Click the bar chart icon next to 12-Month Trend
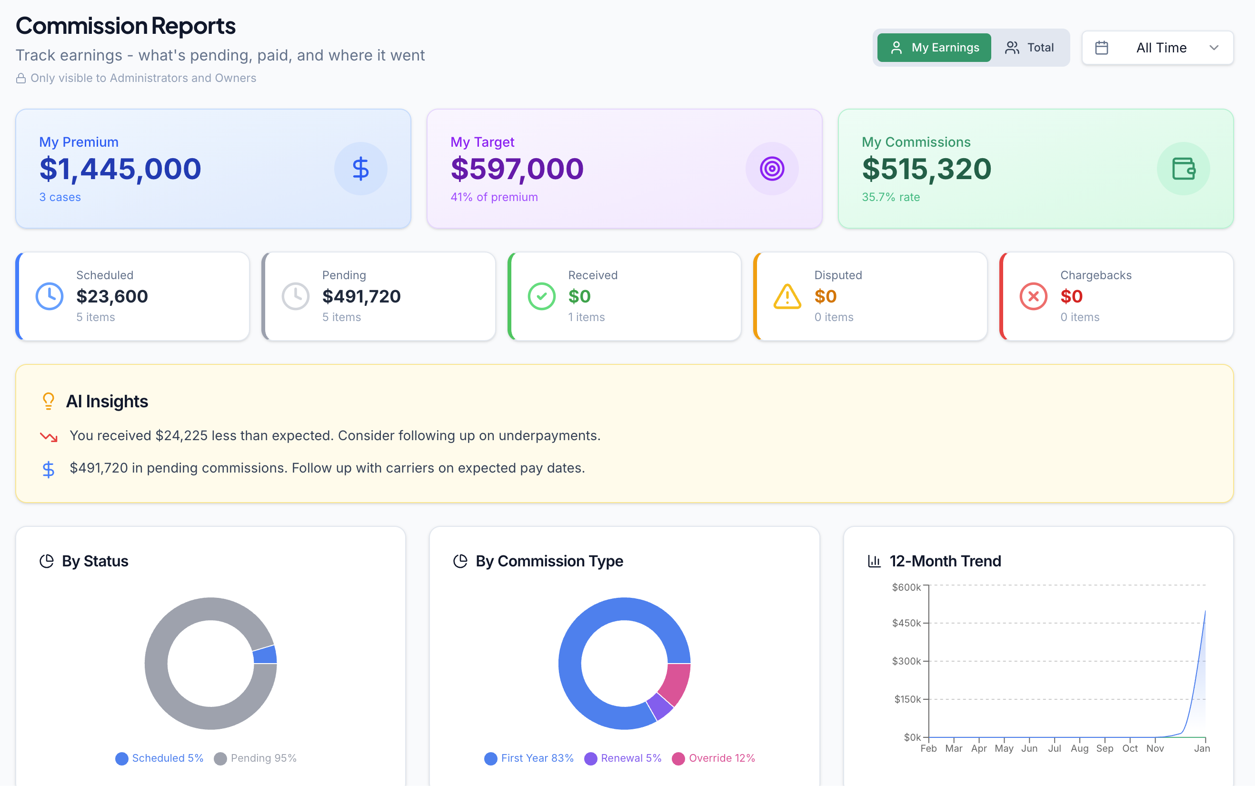The width and height of the screenshot is (1255, 786). tap(874, 561)
